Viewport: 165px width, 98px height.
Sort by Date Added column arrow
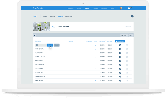point(105,41)
